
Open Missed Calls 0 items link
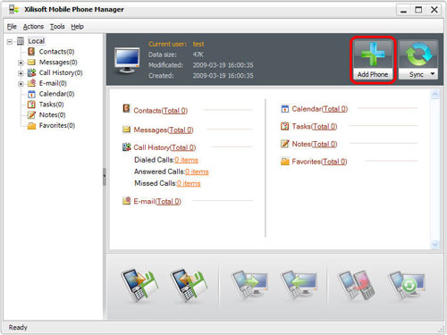pos(189,183)
